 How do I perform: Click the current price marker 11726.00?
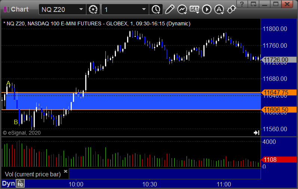tap(279, 60)
